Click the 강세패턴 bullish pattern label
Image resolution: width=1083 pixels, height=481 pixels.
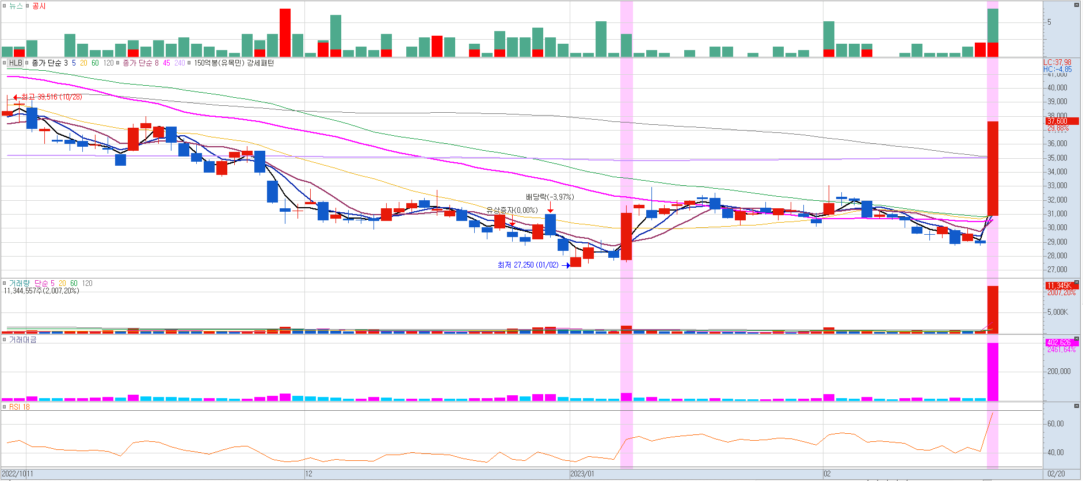point(261,63)
